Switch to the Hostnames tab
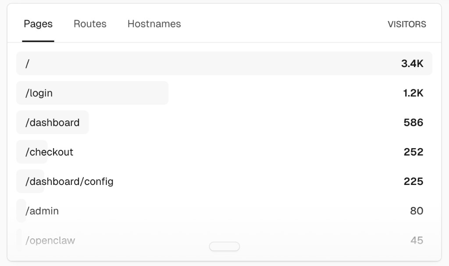Image resolution: width=449 pixels, height=266 pixels. point(154,24)
